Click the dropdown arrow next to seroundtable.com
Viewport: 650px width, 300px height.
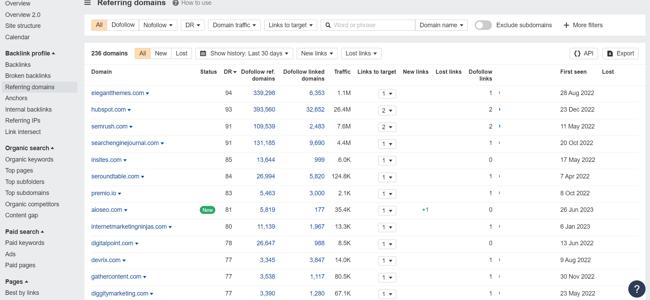[x=143, y=177]
